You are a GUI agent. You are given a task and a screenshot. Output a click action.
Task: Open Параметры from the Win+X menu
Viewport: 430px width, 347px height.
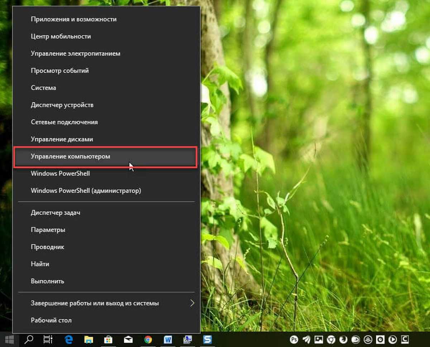48,230
